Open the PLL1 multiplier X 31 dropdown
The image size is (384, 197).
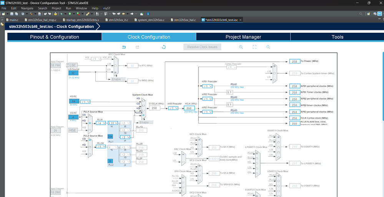113,123
